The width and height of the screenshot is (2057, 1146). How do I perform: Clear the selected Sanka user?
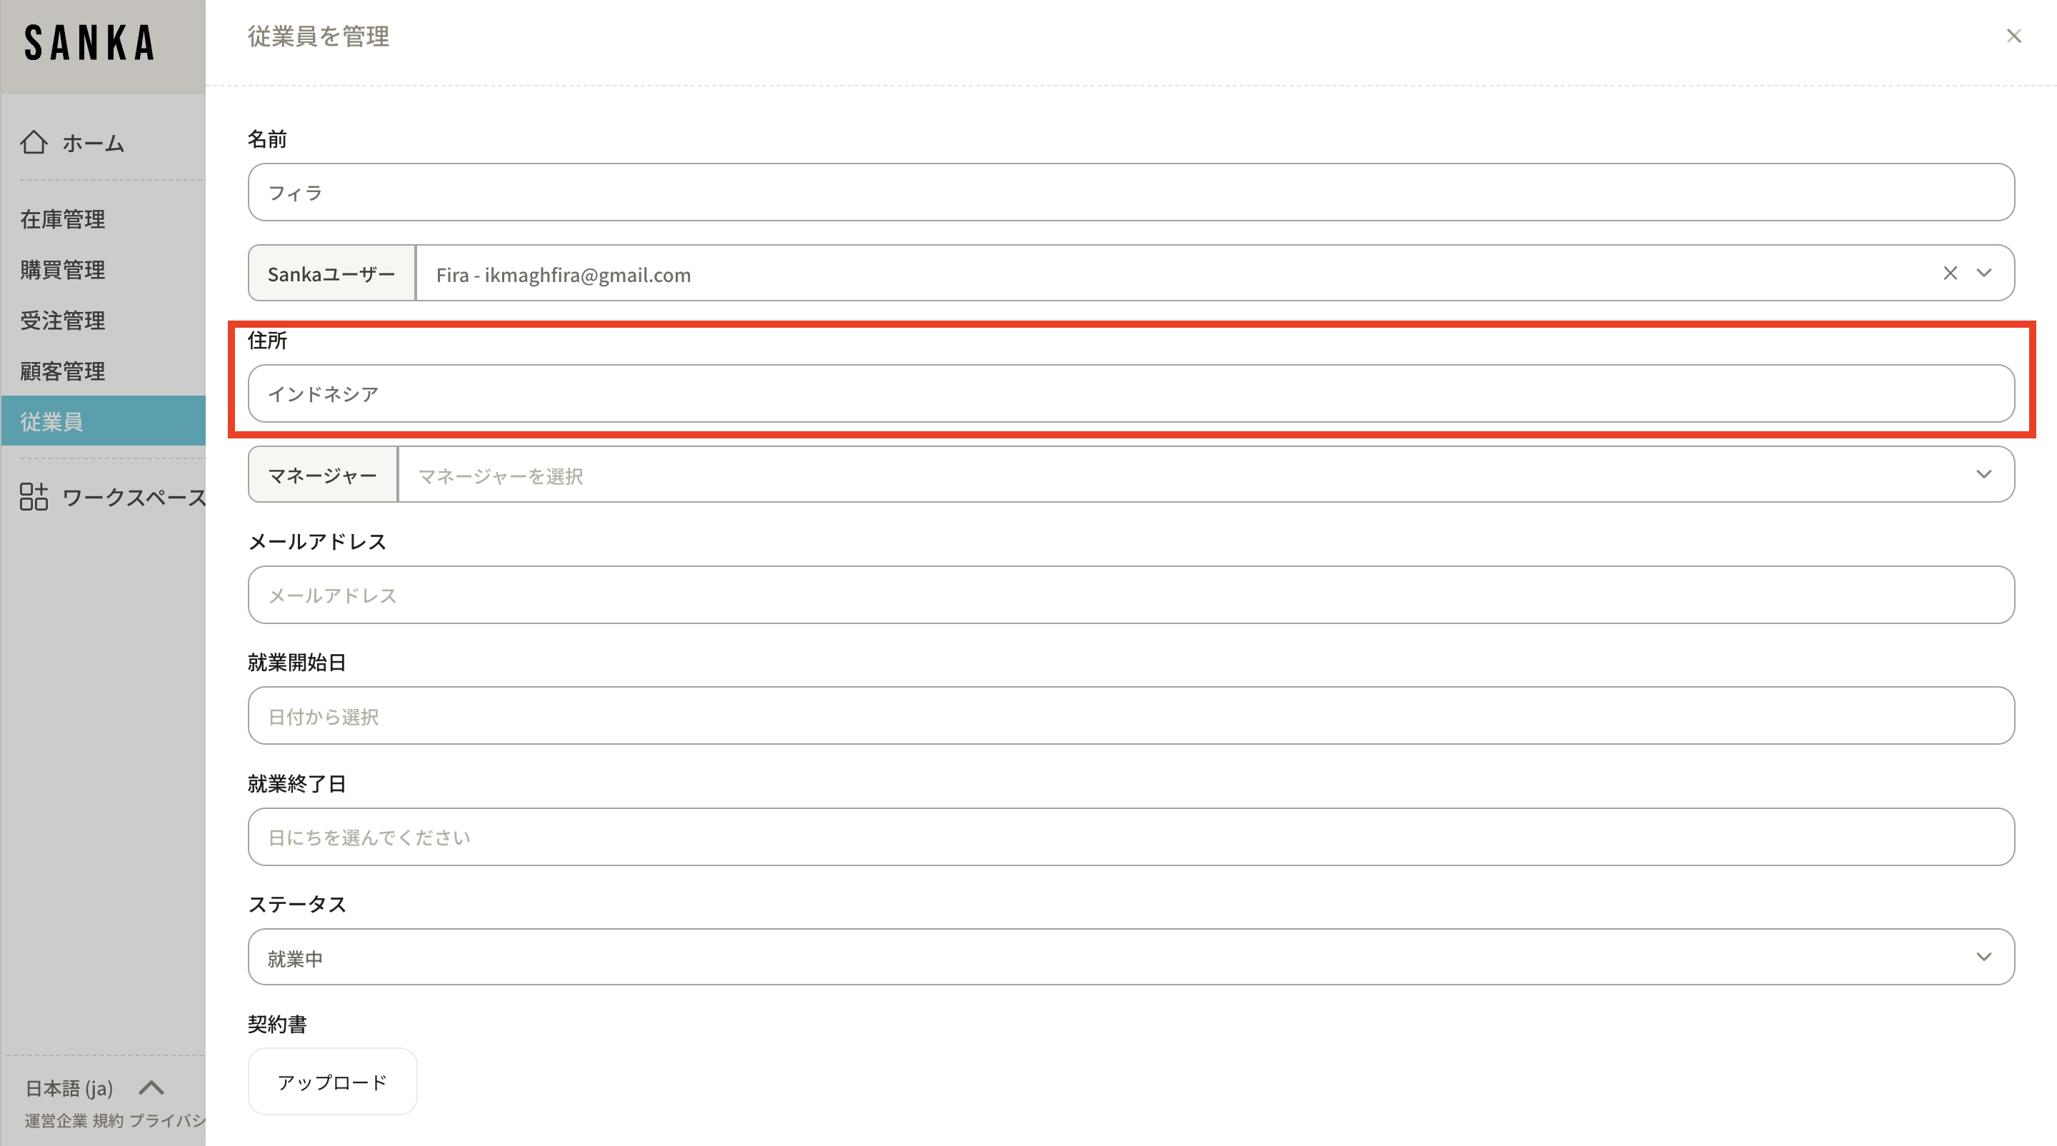[x=1950, y=273]
